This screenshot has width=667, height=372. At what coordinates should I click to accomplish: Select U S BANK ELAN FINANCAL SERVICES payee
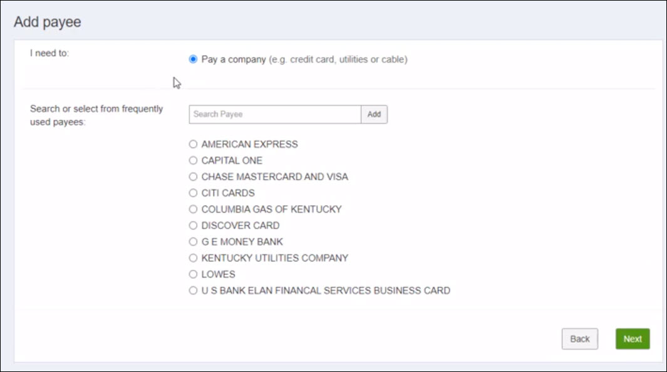[x=193, y=291]
